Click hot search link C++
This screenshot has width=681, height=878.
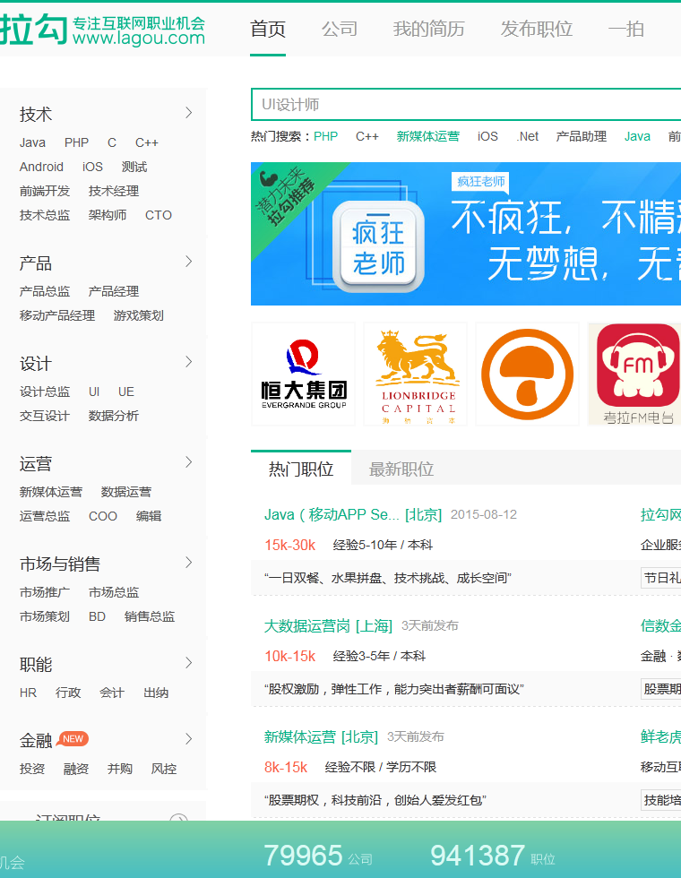(366, 136)
